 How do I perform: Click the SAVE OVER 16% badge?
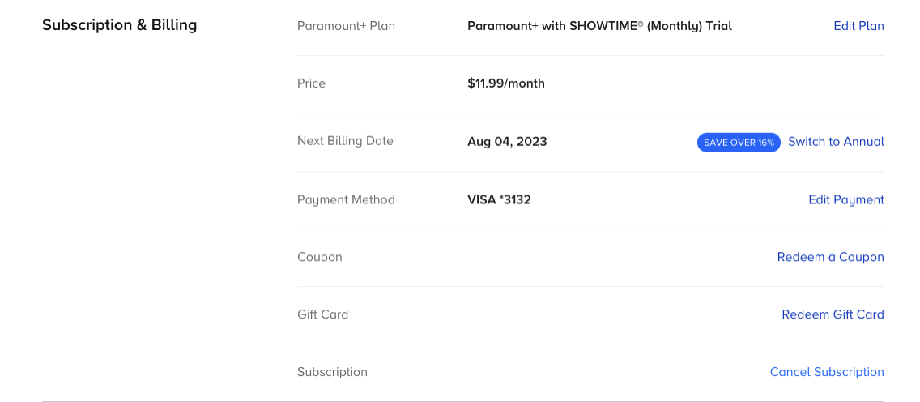[739, 143]
